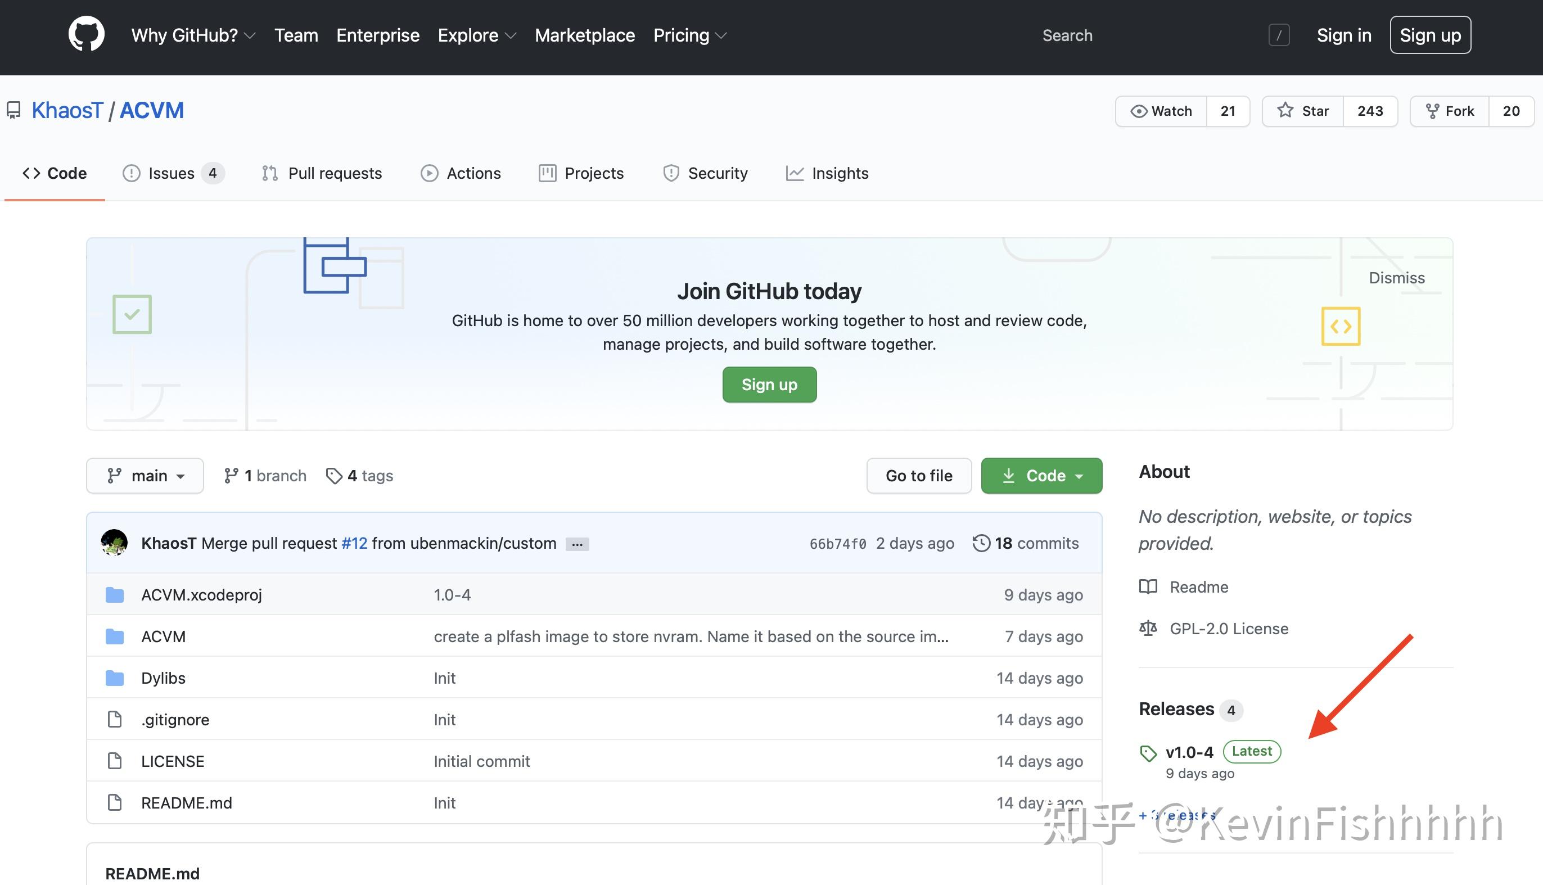Click the ACVM.xcodeproj folder icon
1543x885 pixels.
tap(114, 594)
